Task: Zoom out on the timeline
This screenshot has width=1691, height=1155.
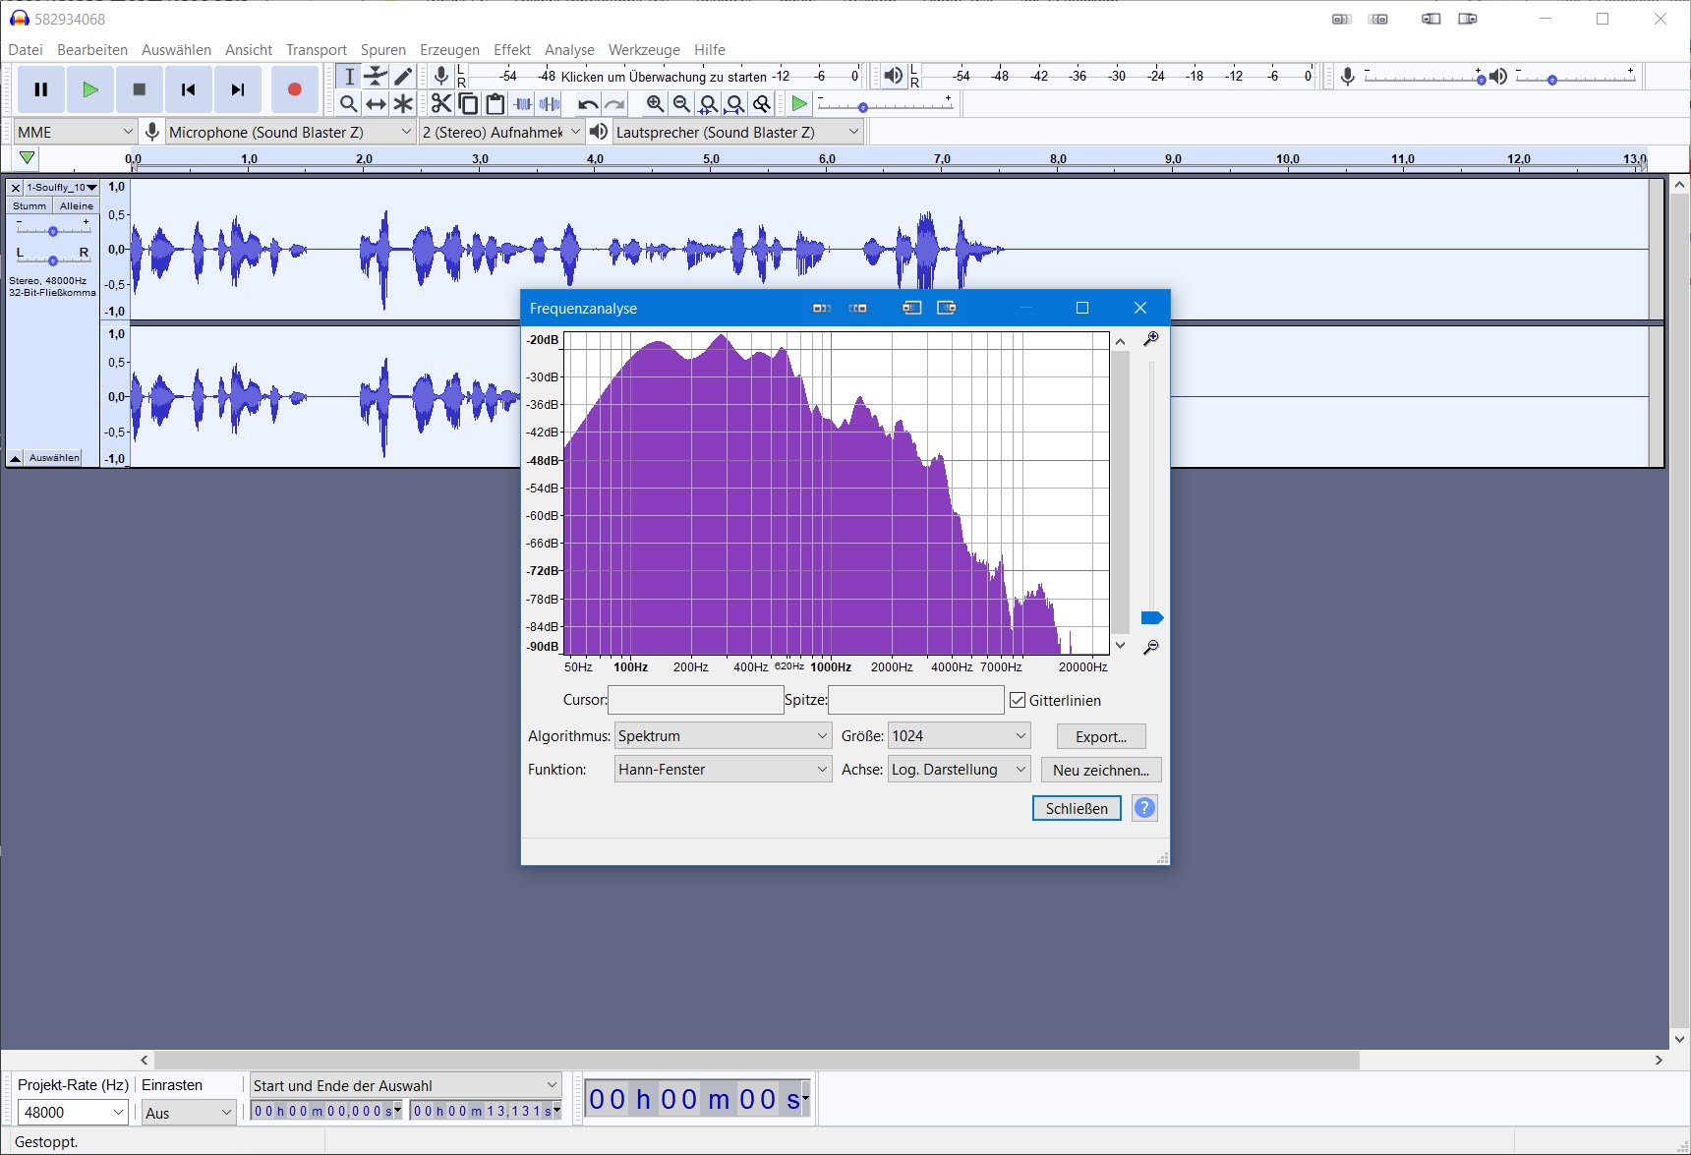Action: tap(681, 103)
